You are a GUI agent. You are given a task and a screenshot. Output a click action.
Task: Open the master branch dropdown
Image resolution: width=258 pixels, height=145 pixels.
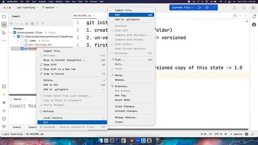pos(50,8)
